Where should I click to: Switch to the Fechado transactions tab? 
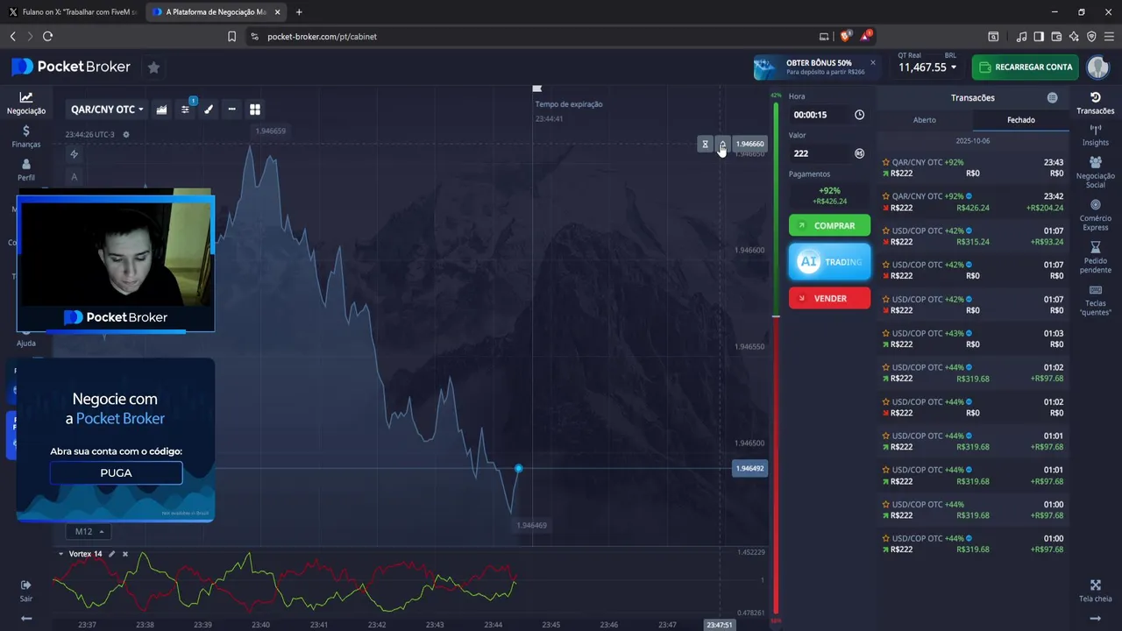tap(1021, 120)
